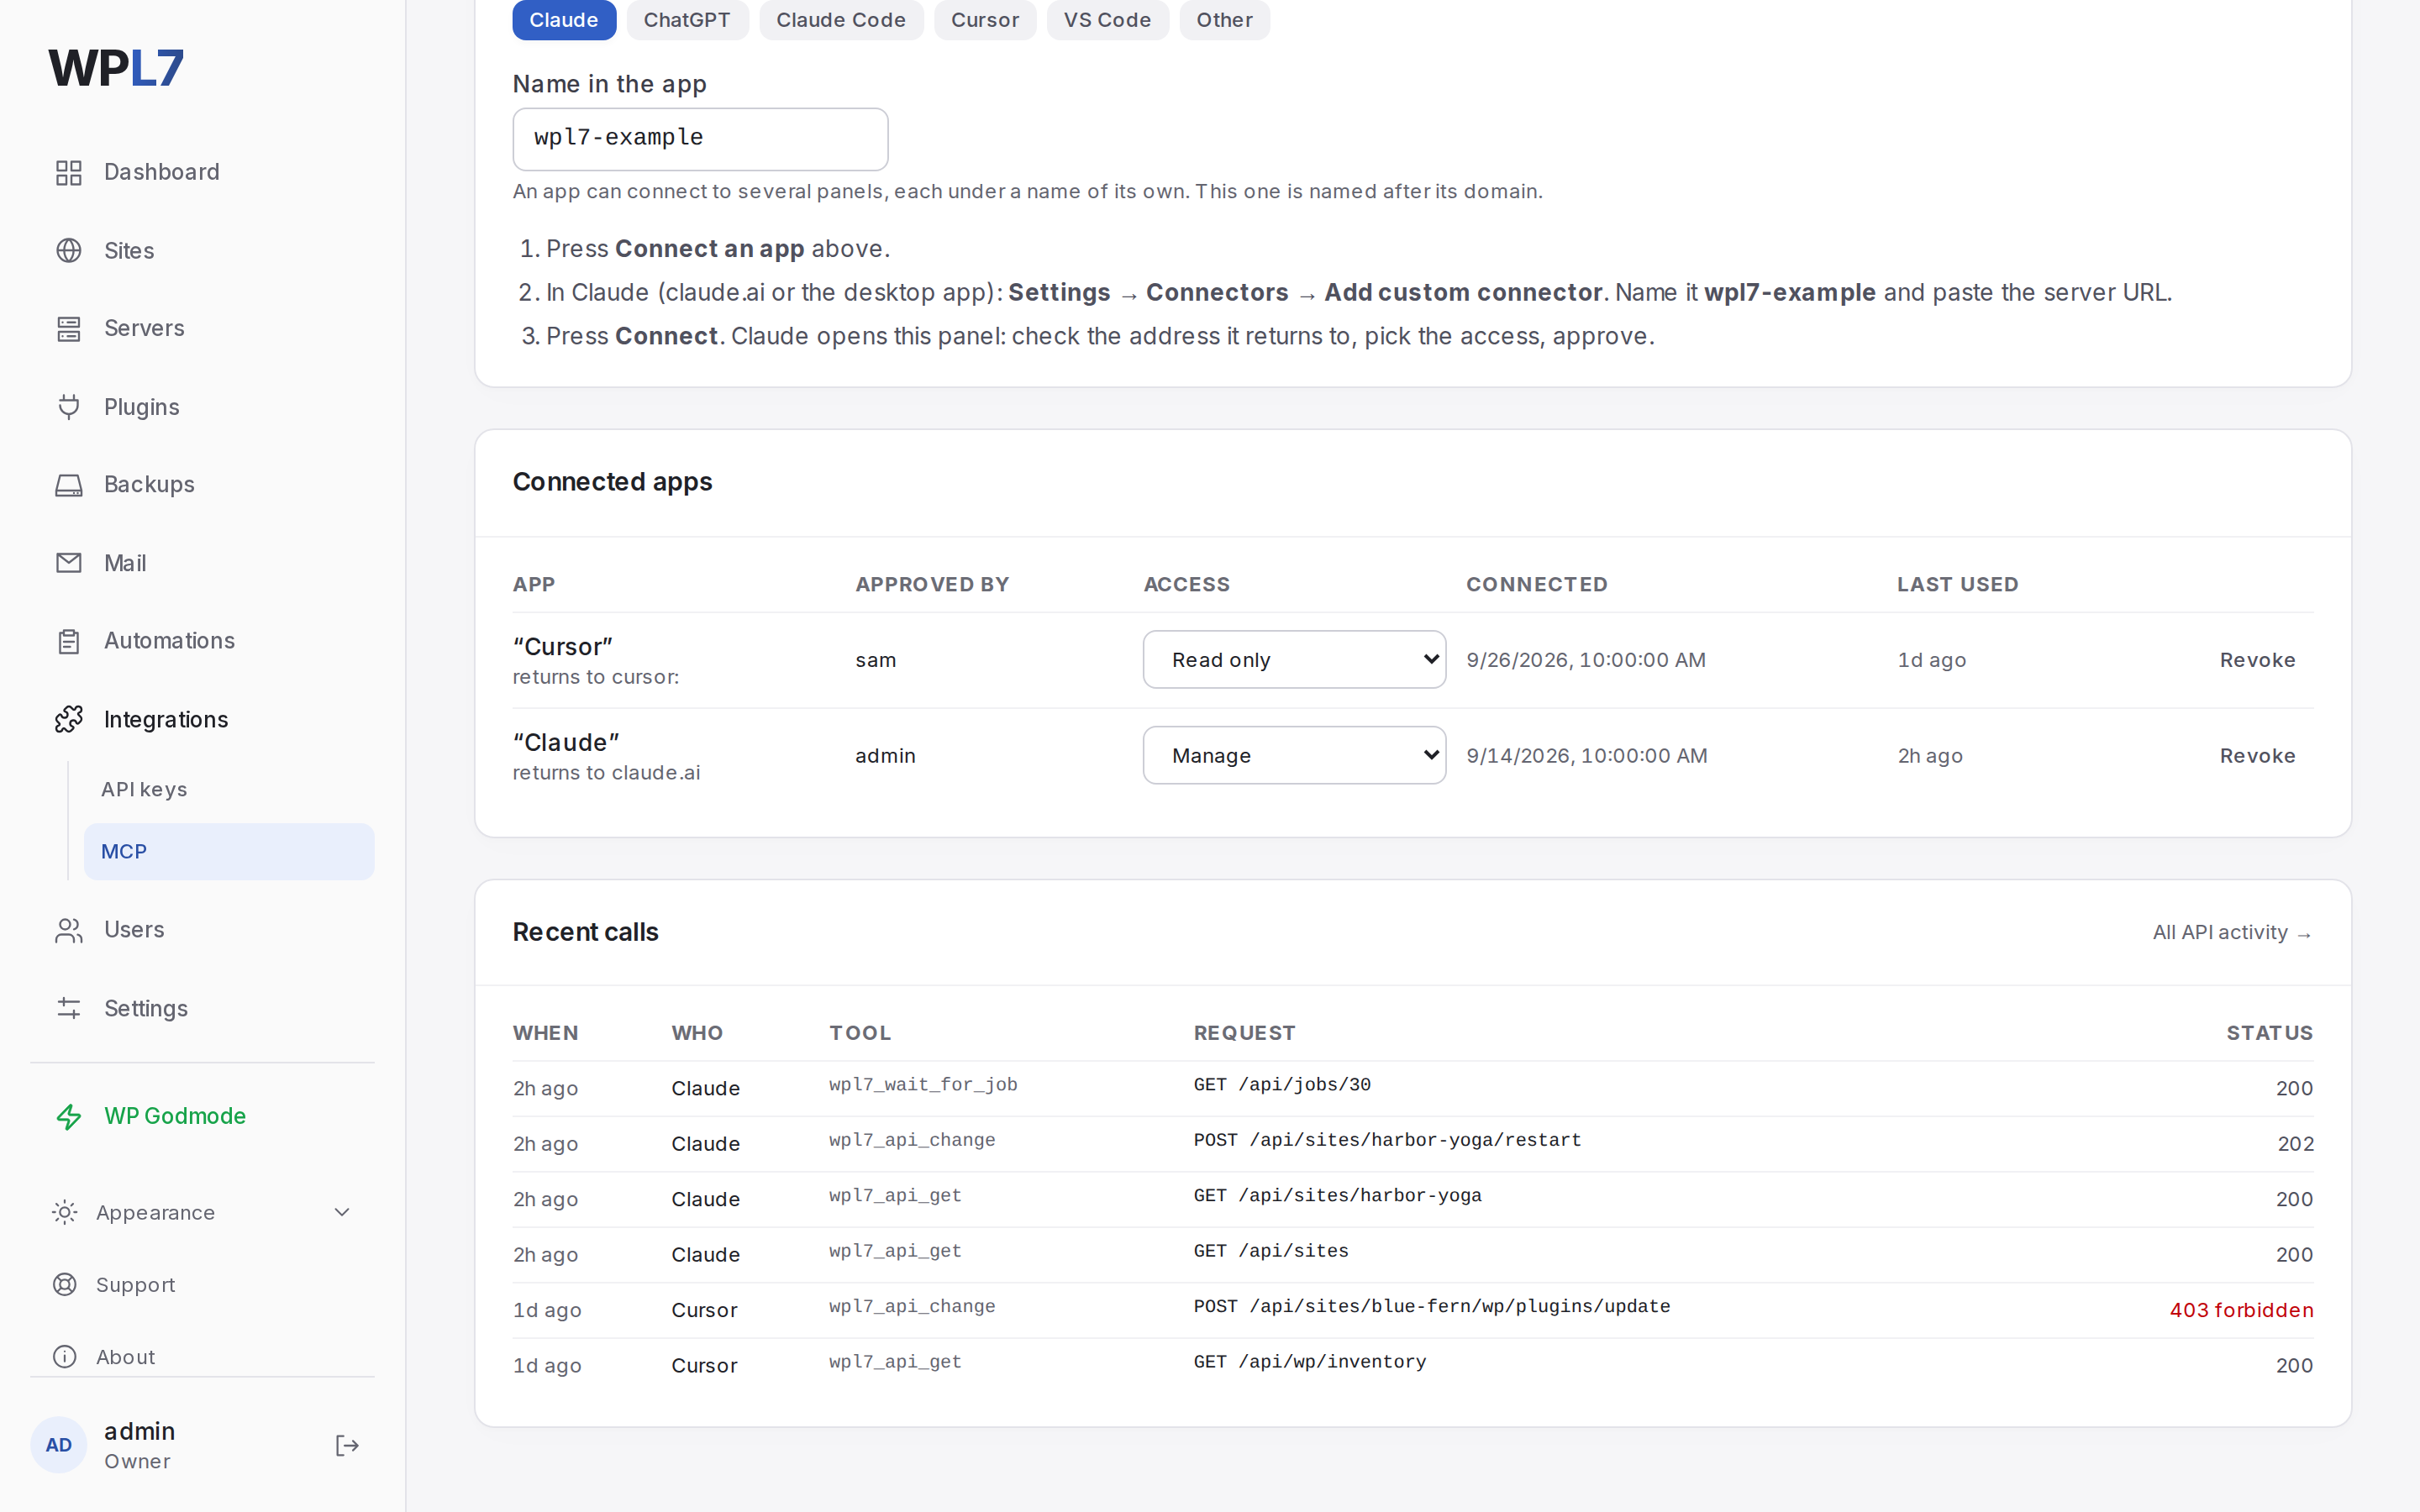The height and width of the screenshot is (1512, 2420).
Task: Click the POST /api/sites/harbor-yoga/restart request
Action: (1387, 1140)
